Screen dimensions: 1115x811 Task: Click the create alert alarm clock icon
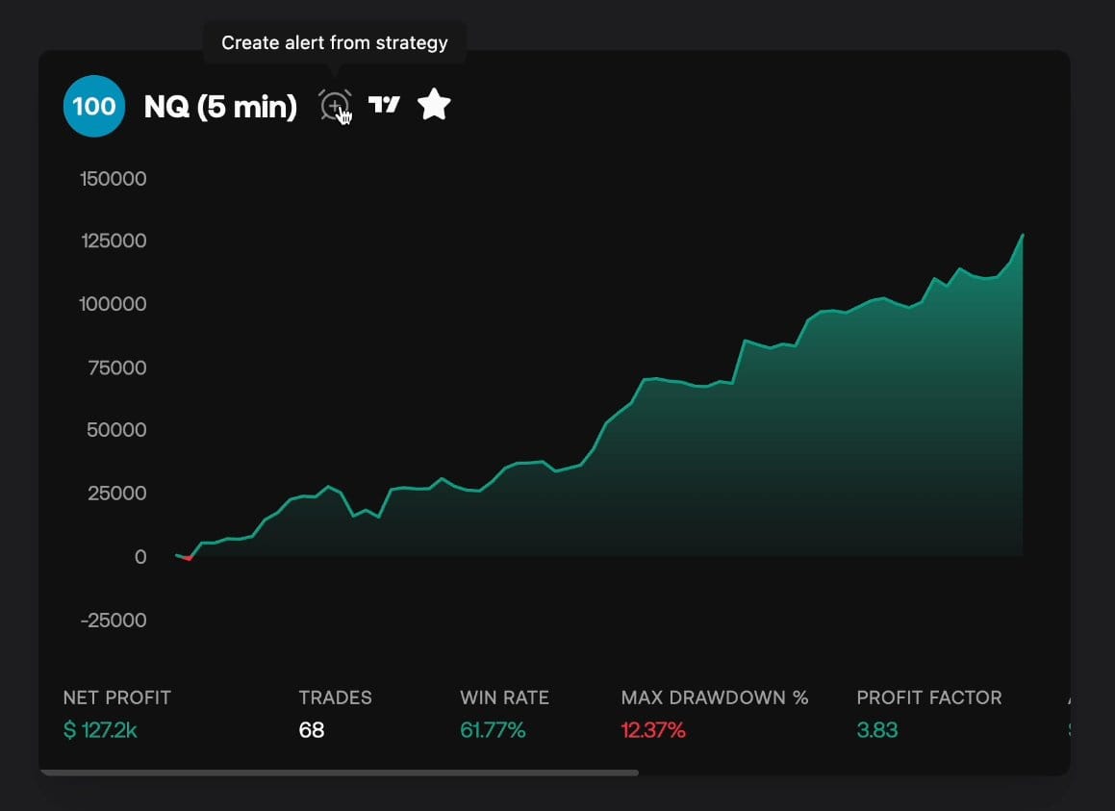click(335, 105)
